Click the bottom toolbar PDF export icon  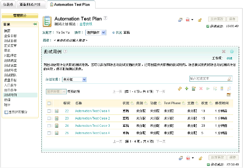(x=188, y=158)
